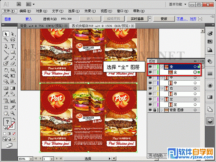Hide the 全 sublayer

(150, 72)
